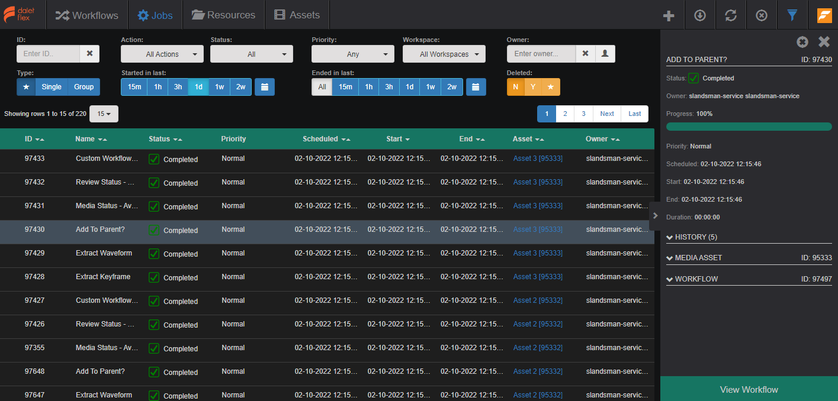Image resolution: width=838 pixels, height=401 pixels.
Task: Close the job details panel with X
Action: (x=824, y=42)
